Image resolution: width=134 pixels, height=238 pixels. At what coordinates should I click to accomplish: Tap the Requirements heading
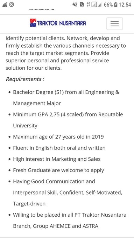pos(25,79)
